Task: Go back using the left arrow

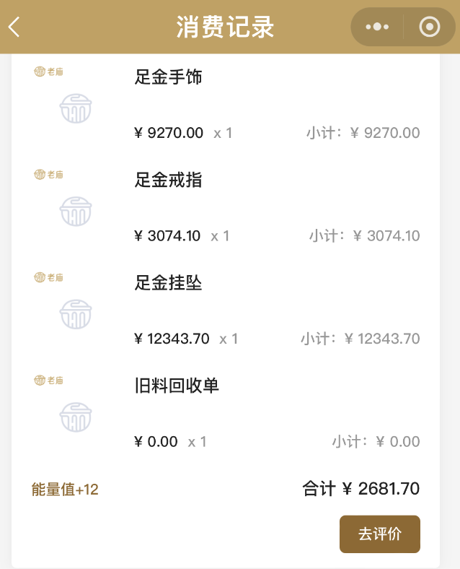Action: pyautogui.click(x=14, y=27)
